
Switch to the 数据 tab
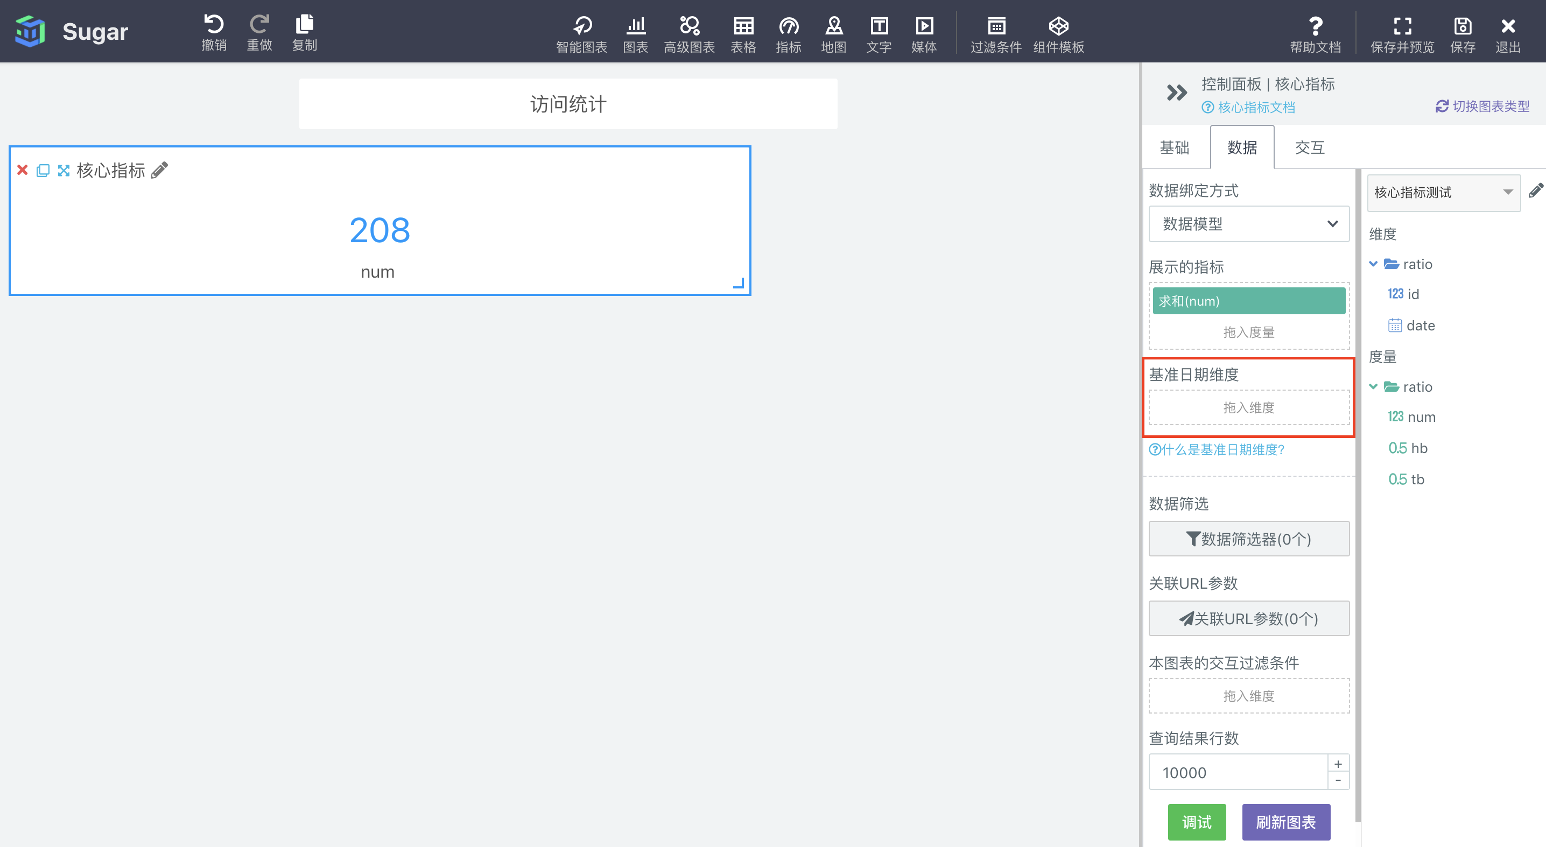click(1242, 147)
